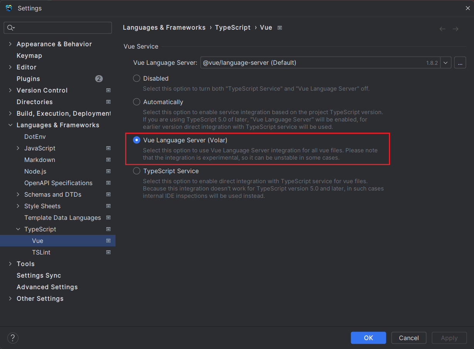Viewport: 474px width, 349px height.
Task: Click the project icon on TSLint row
Action: pyautogui.click(x=108, y=252)
